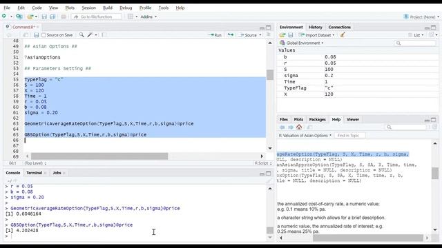Open the Import Dataset dropdown
This screenshot has height=248, width=442.
pyautogui.click(x=317, y=35)
